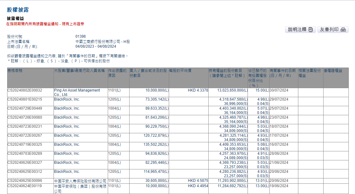The height and width of the screenshot is (194, 355).
Task: Click the date range 04/08/2023 - 04/08/2024
Action: [x=96, y=46]
